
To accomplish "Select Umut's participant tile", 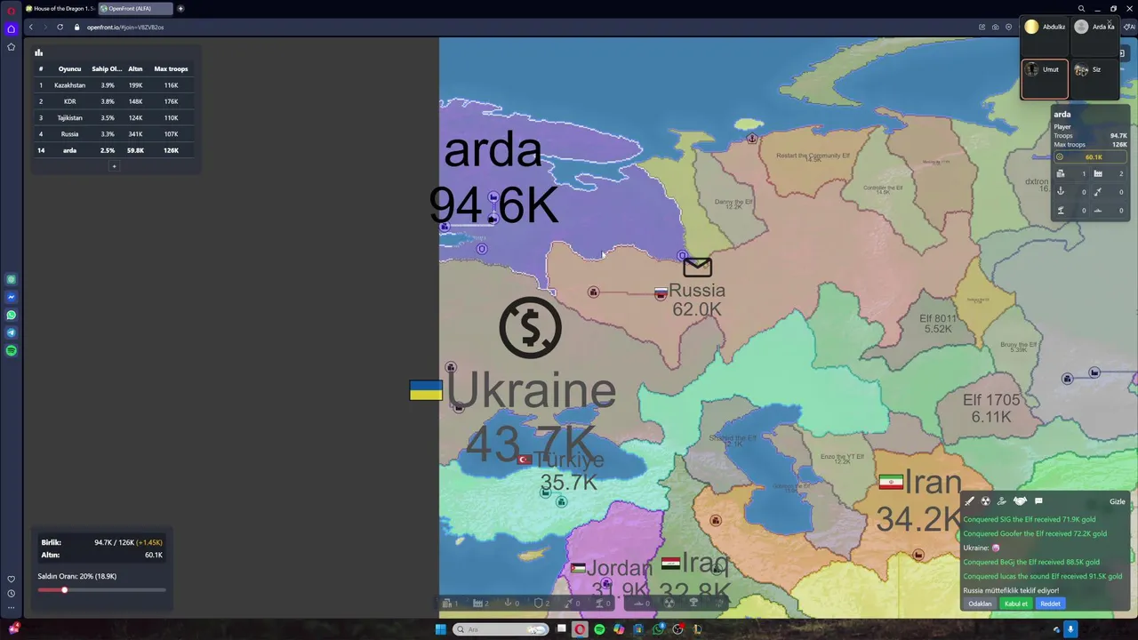I will (x=1045, y=78).
